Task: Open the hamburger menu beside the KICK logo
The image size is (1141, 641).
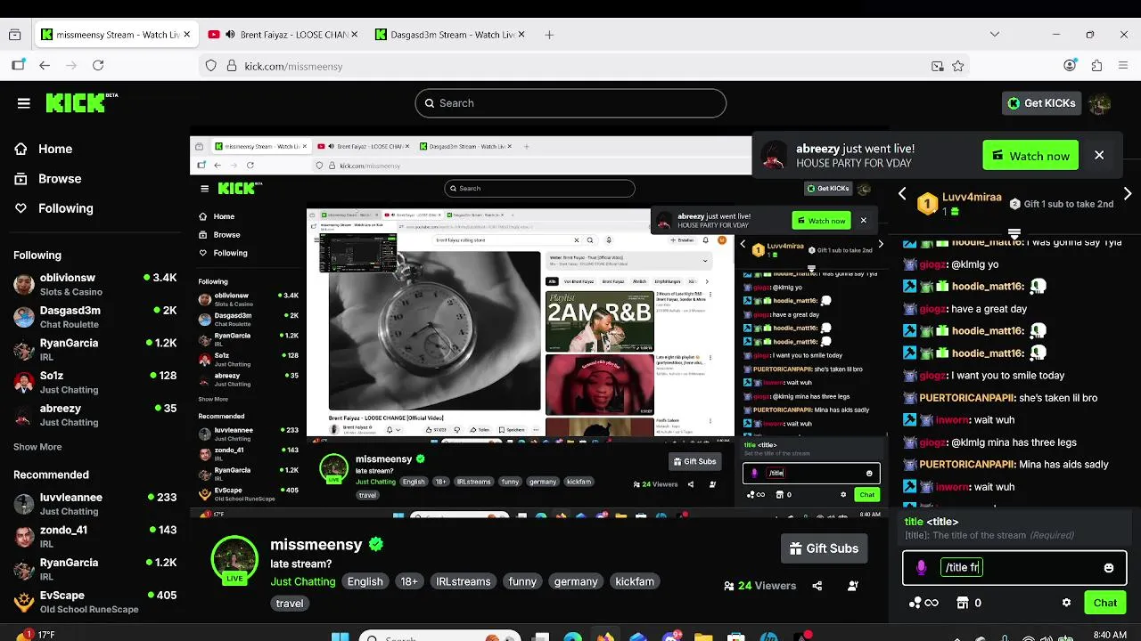Action: pos(24,103)
